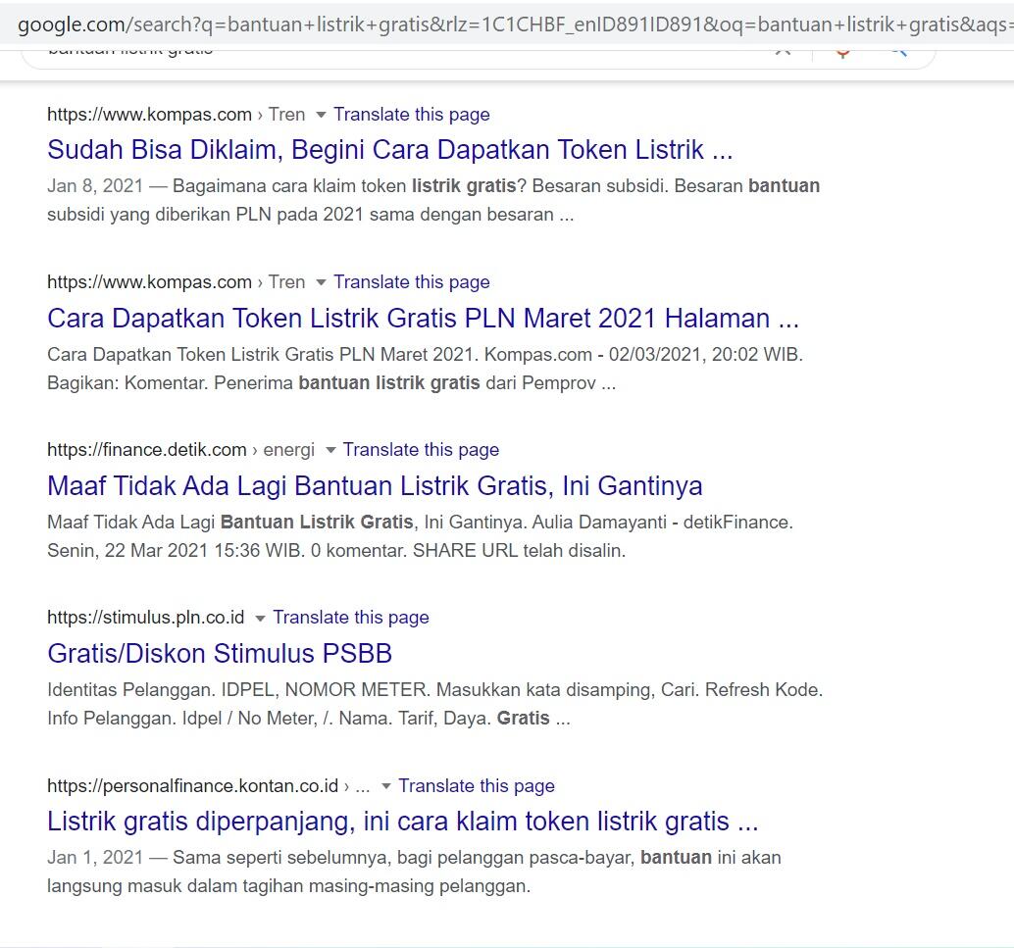Screen dimensions: 1014x948
Task: Translate the 'Sudah Bisa Diklaim' kompas page
Action: click(x=412, y=115)
